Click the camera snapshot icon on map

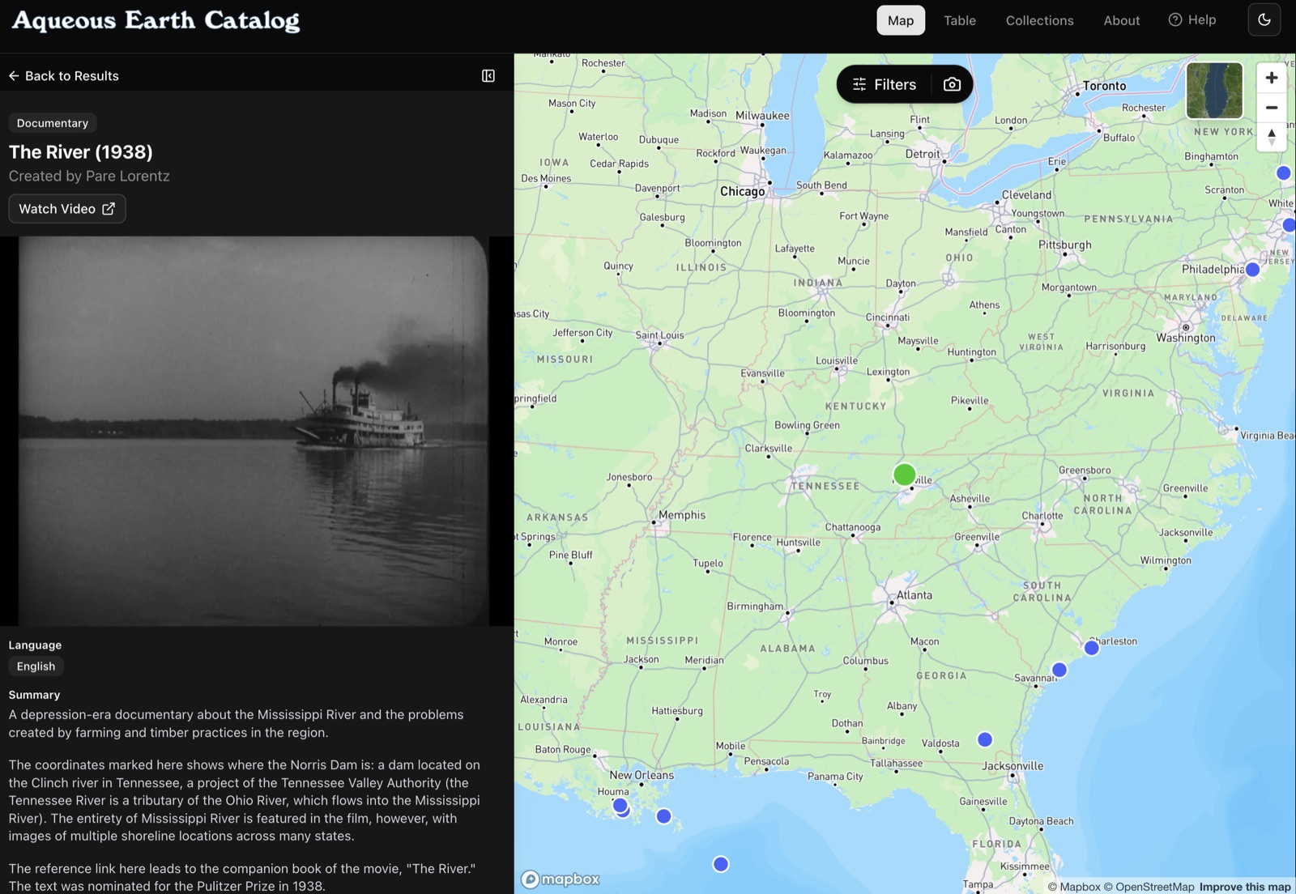(953, 84)
